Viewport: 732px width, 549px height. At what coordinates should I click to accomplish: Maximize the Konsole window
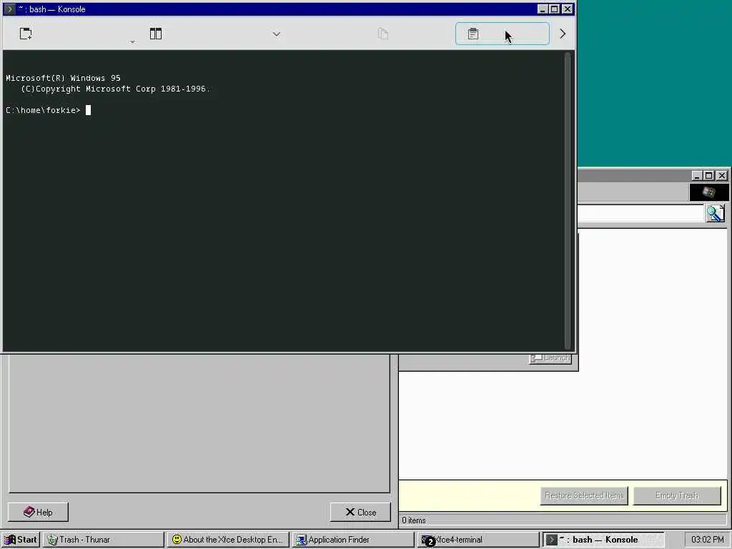click(554, 9)
